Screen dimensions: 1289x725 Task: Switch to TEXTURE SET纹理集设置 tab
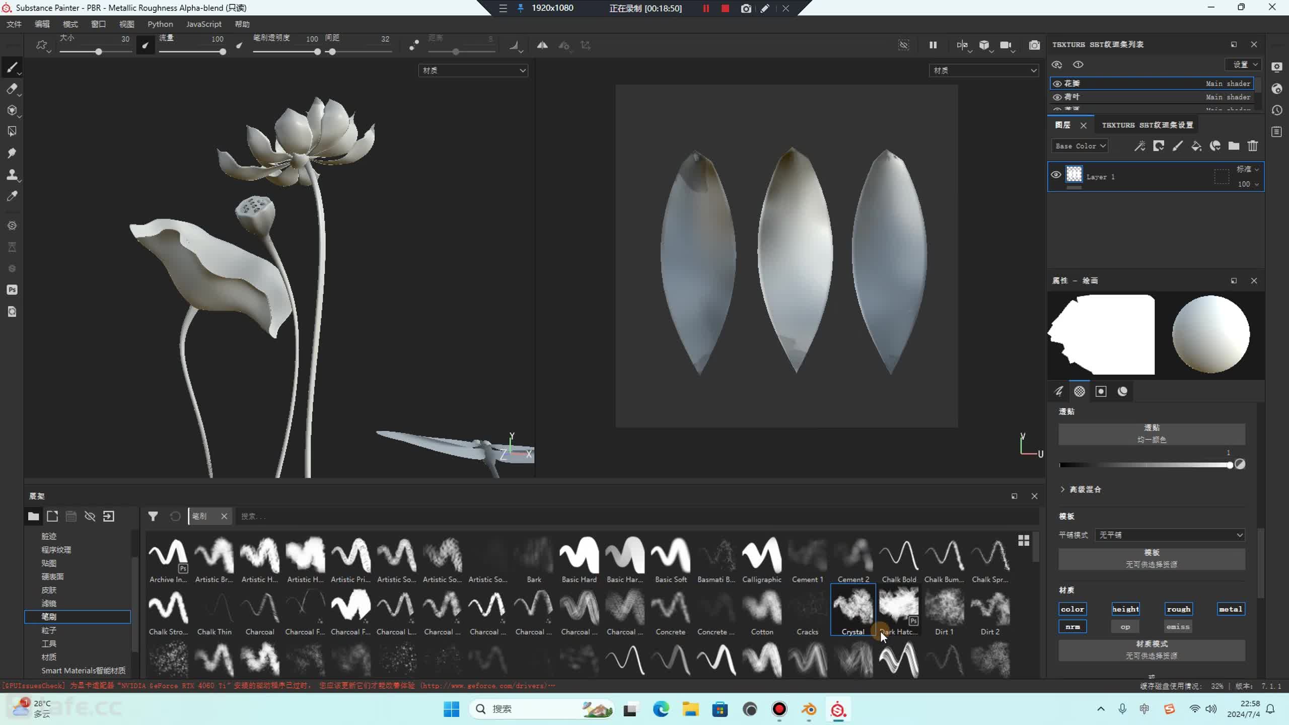pyautogui.click(x=1147, y=125)
